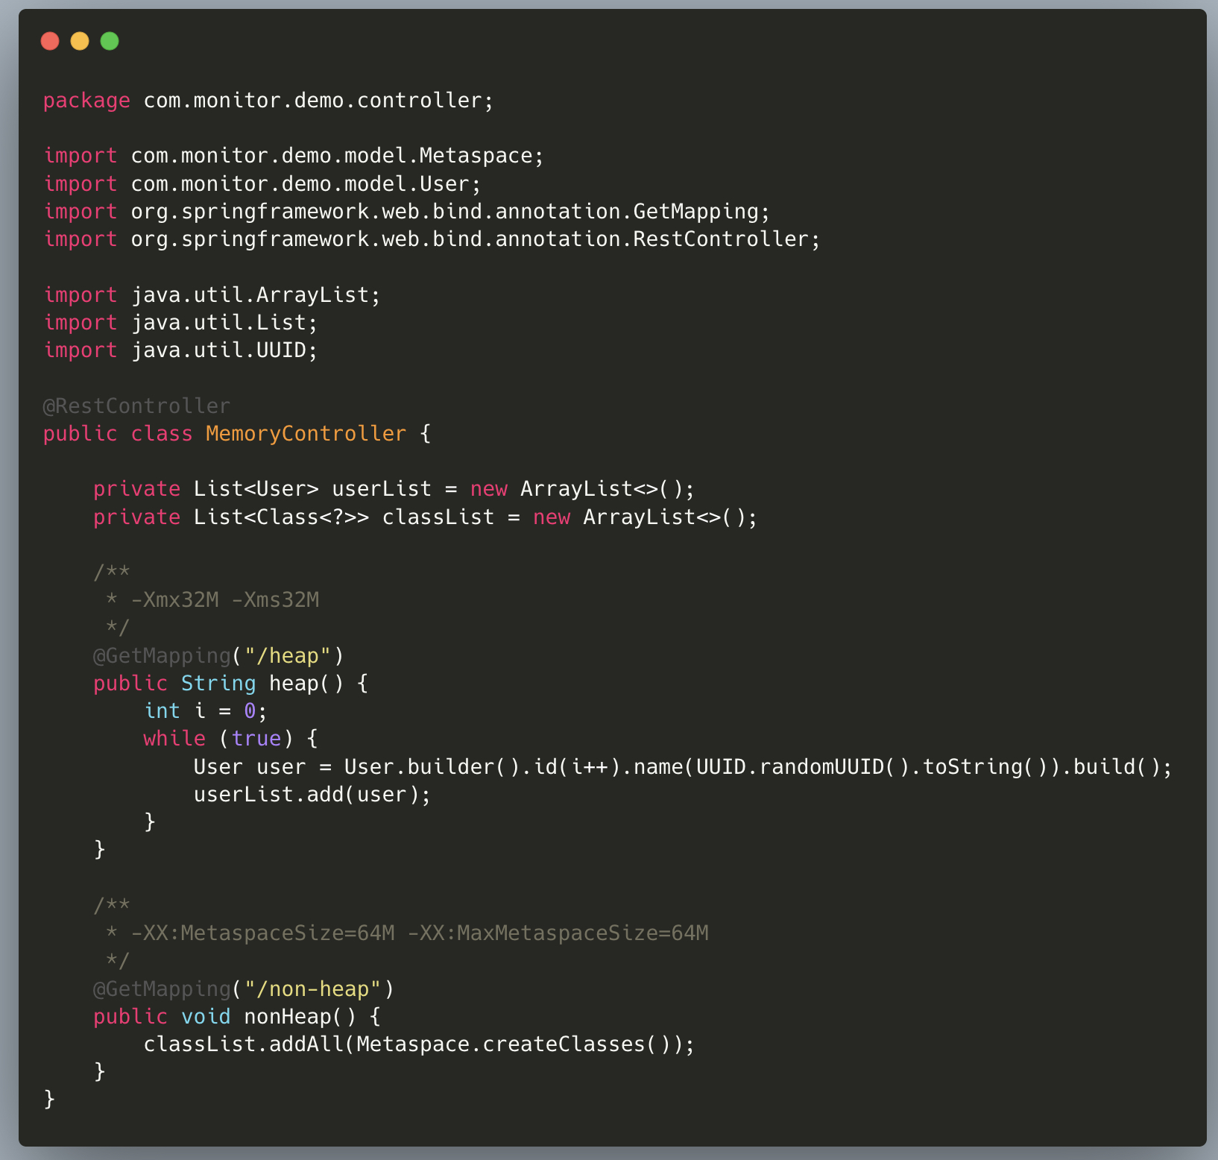Viewport: 1218px width, 1160px height.
Task: Click the package com.monitor.demo.controller line
Action: click(x=268, y=101)
